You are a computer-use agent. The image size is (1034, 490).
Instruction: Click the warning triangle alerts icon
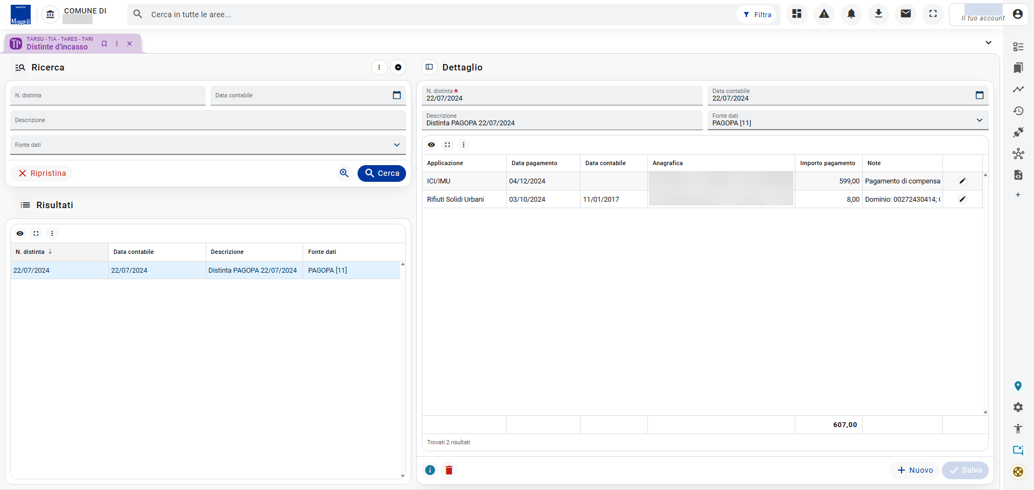(824, 14)
